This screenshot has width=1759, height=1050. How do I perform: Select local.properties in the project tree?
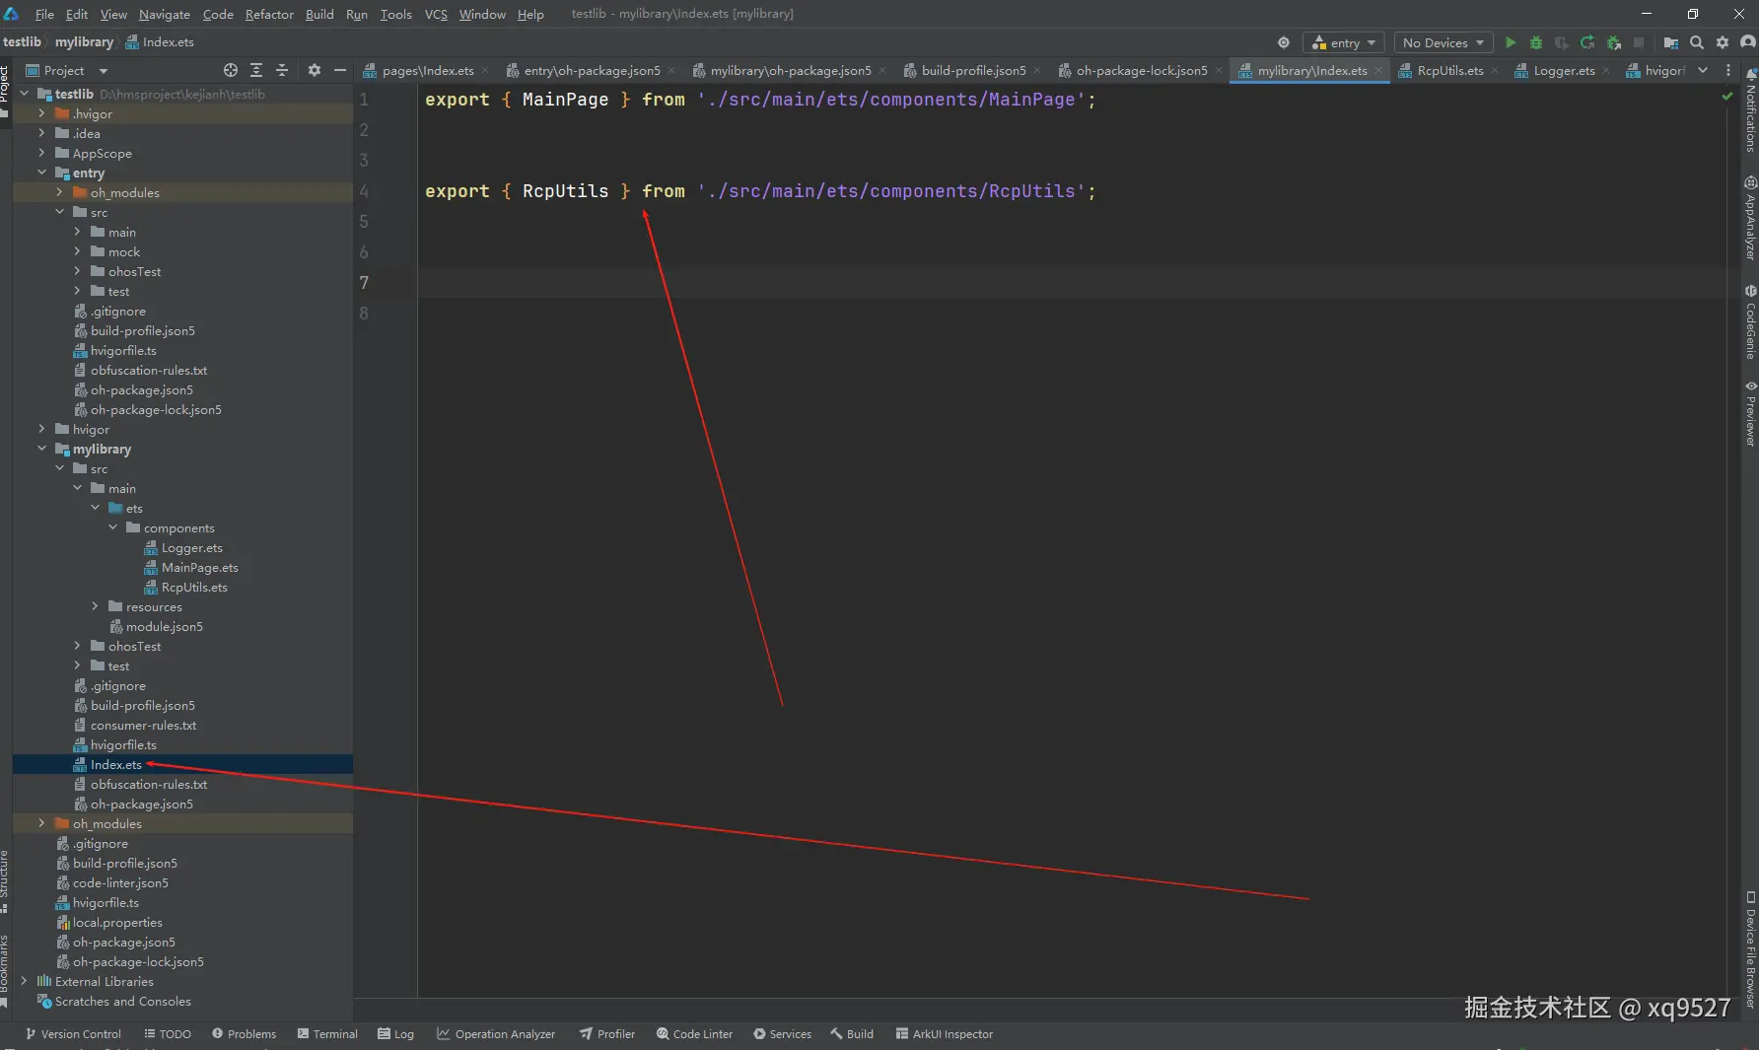[117, 923]
